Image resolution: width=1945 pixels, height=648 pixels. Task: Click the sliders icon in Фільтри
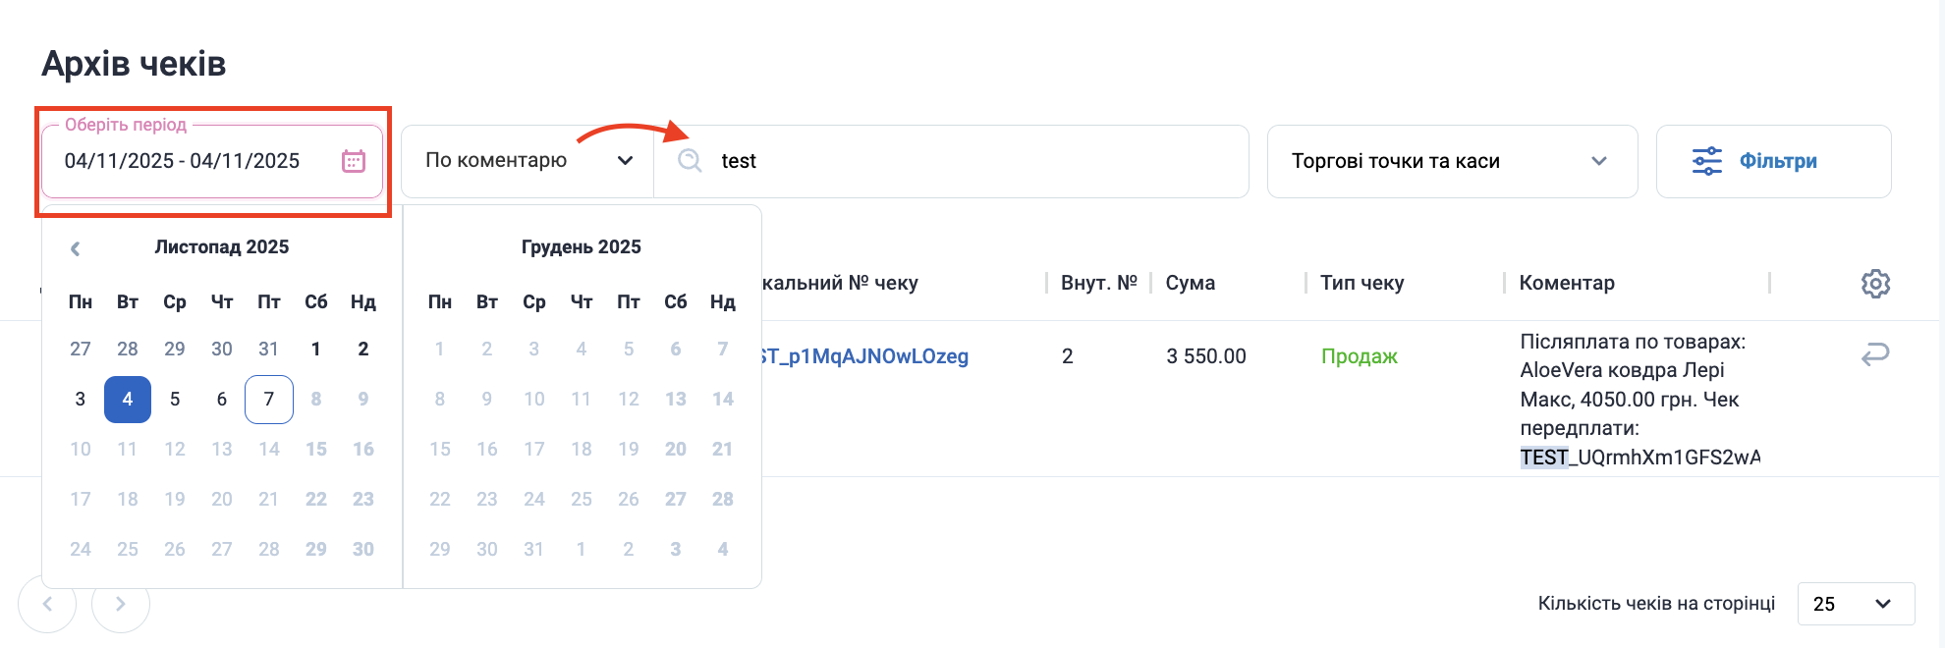(1706, 161)
